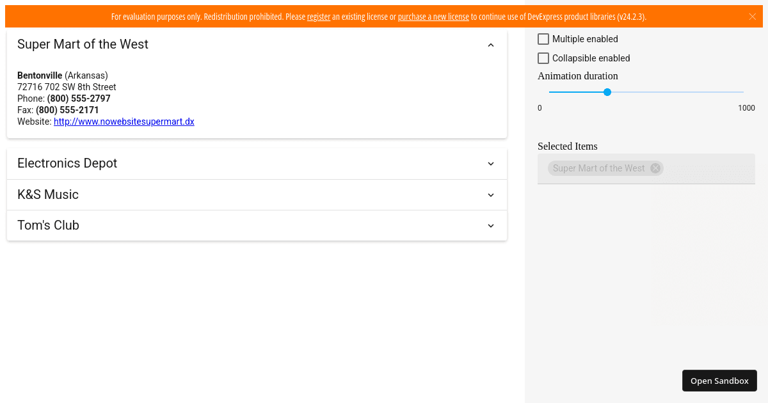Screen dimensions: 768x403
Task: Dismiss the orange evaluation license banner
Action: coord(753,17)
